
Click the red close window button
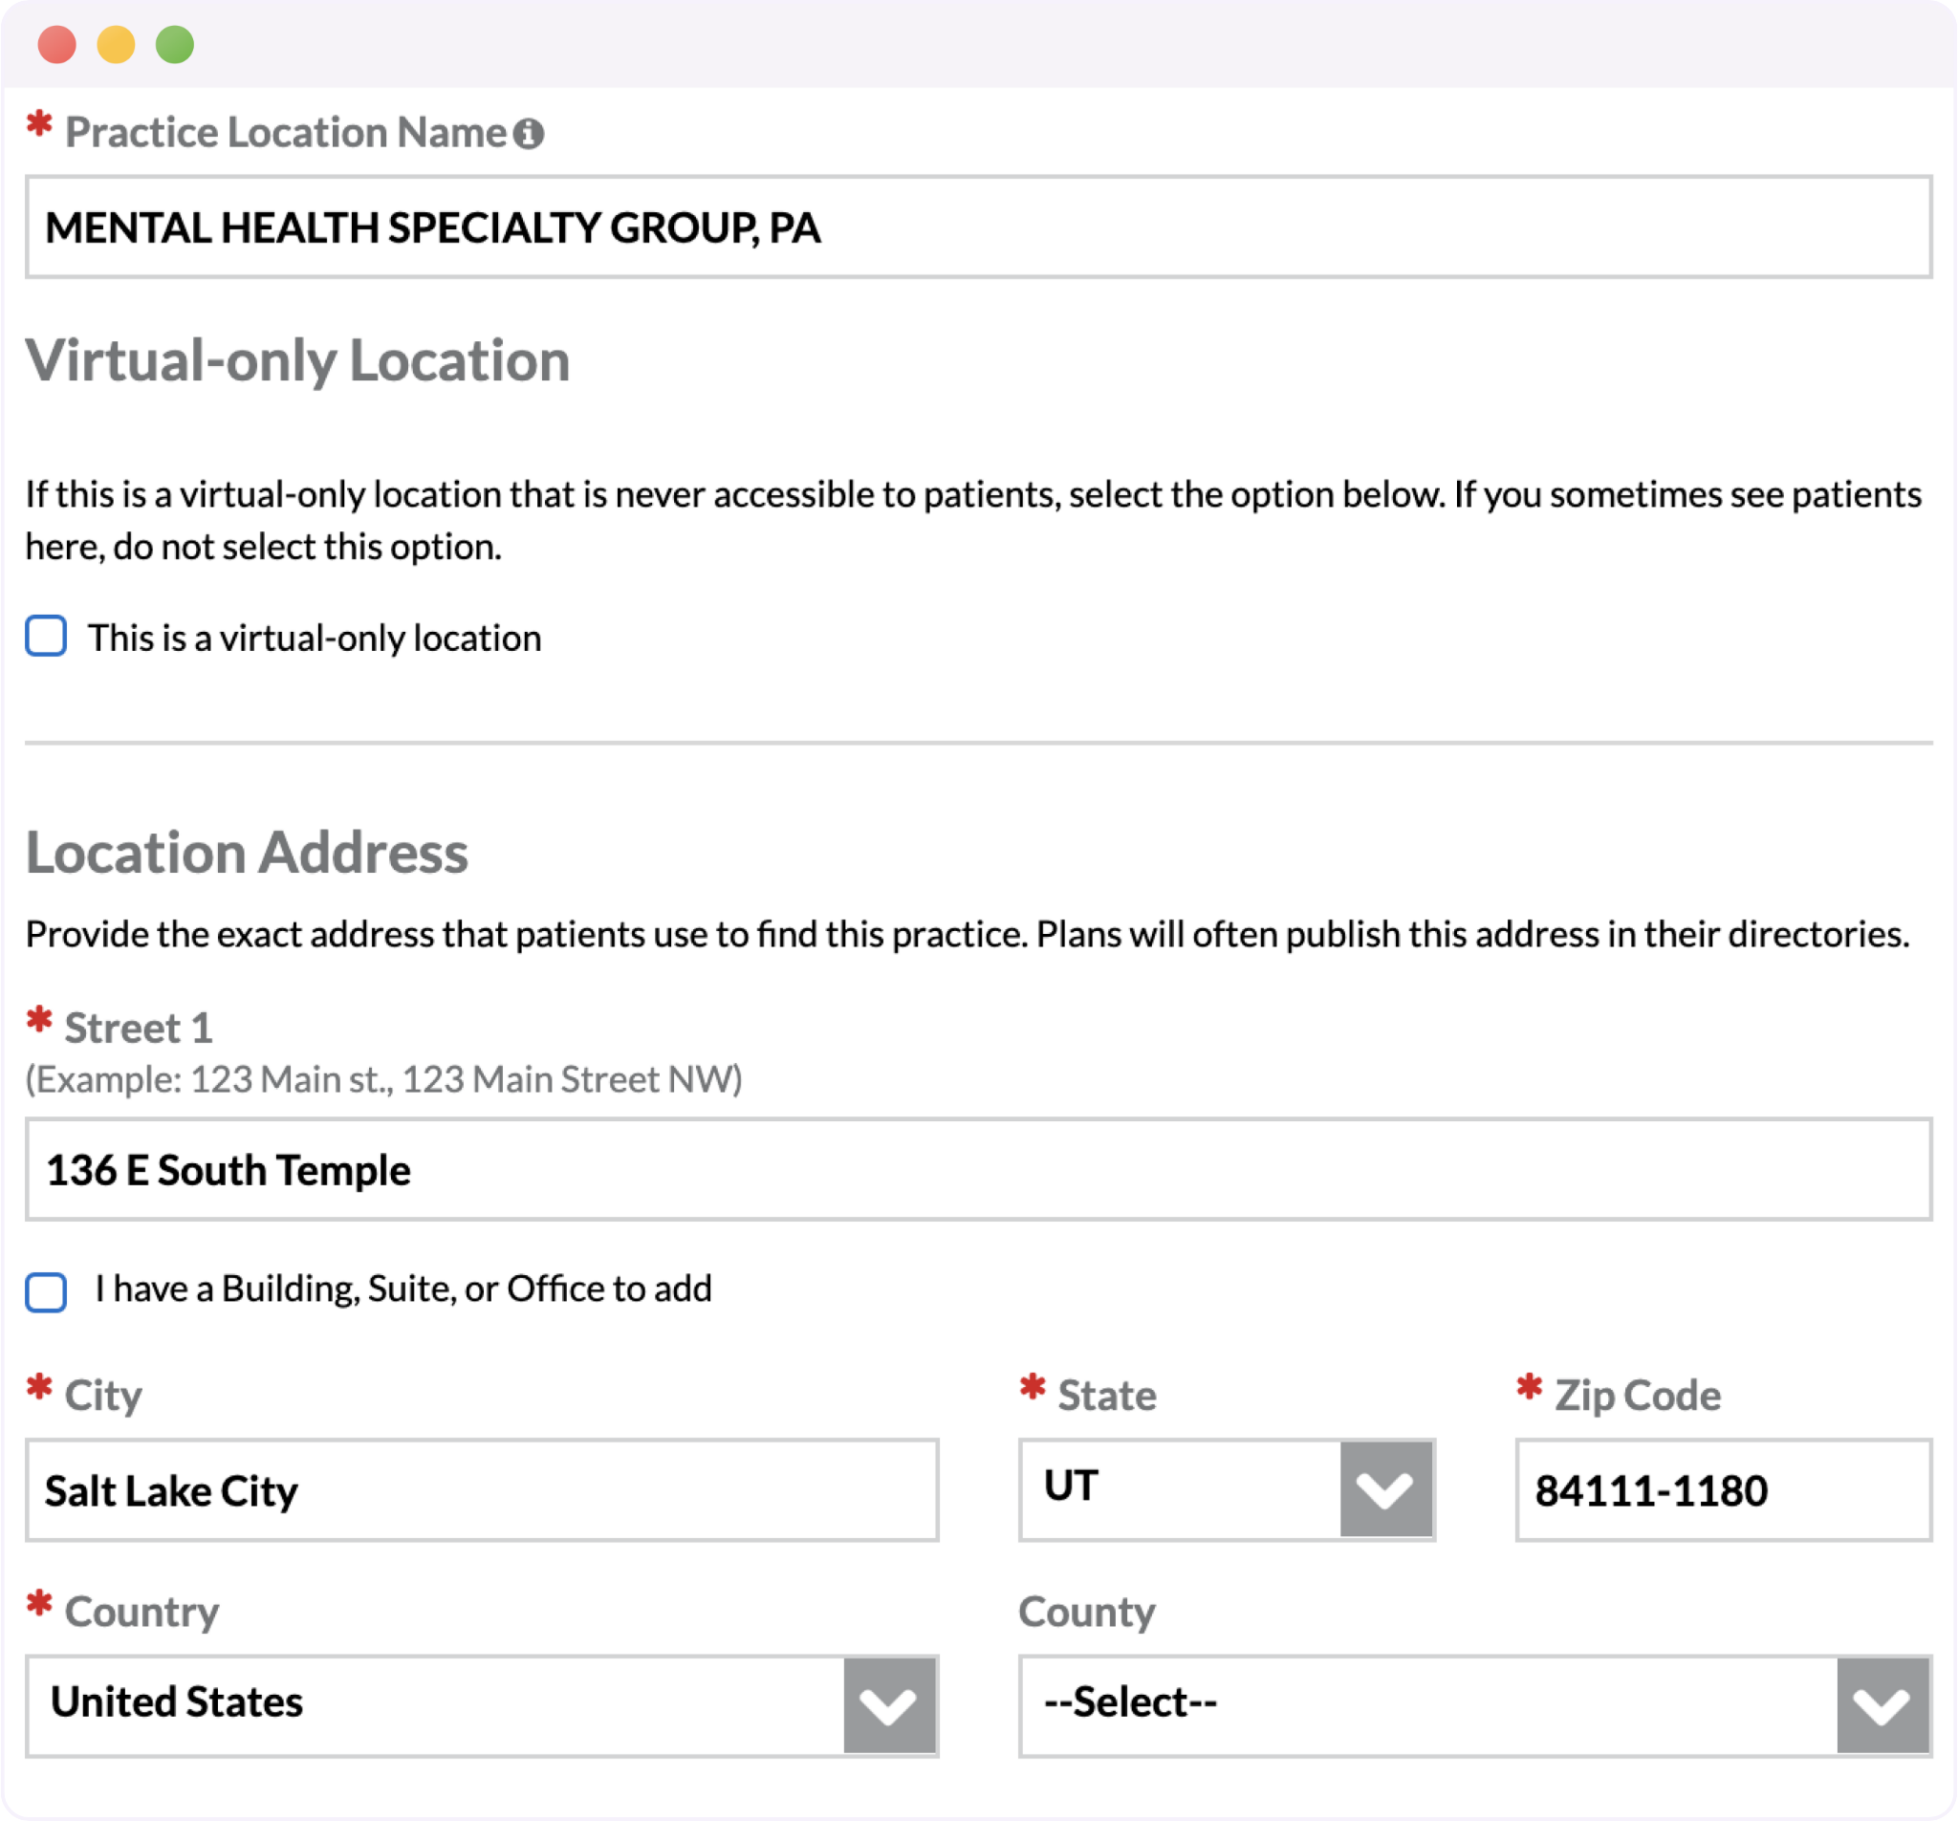click(57, 44)
